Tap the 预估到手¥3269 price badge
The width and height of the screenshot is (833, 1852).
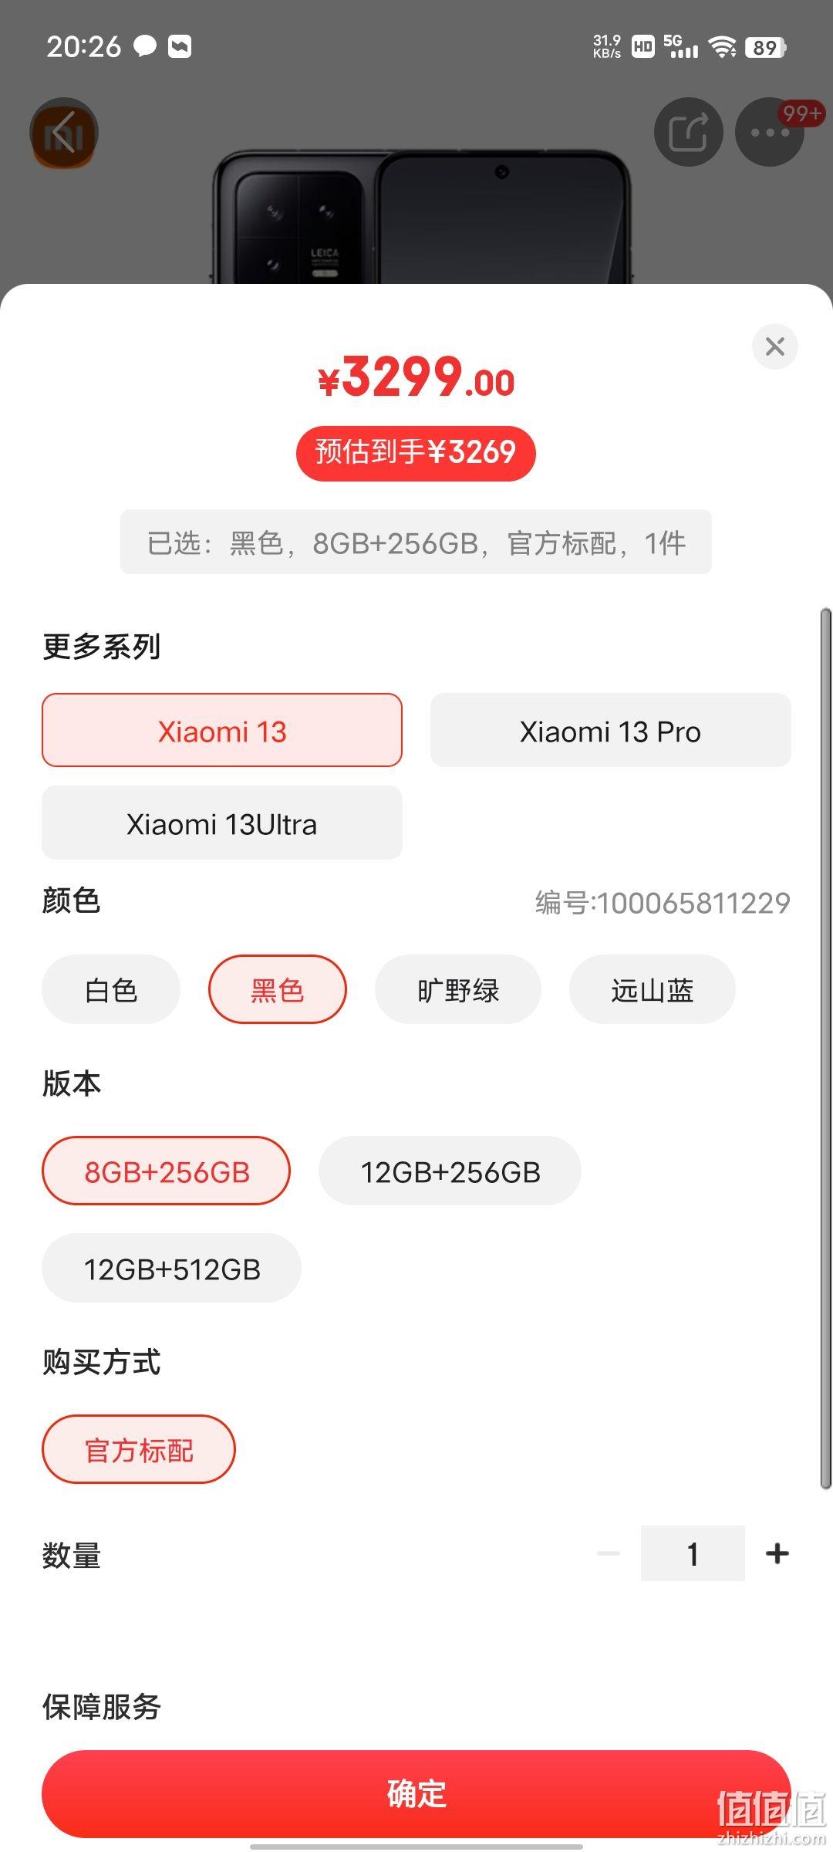tap(416, 453)
